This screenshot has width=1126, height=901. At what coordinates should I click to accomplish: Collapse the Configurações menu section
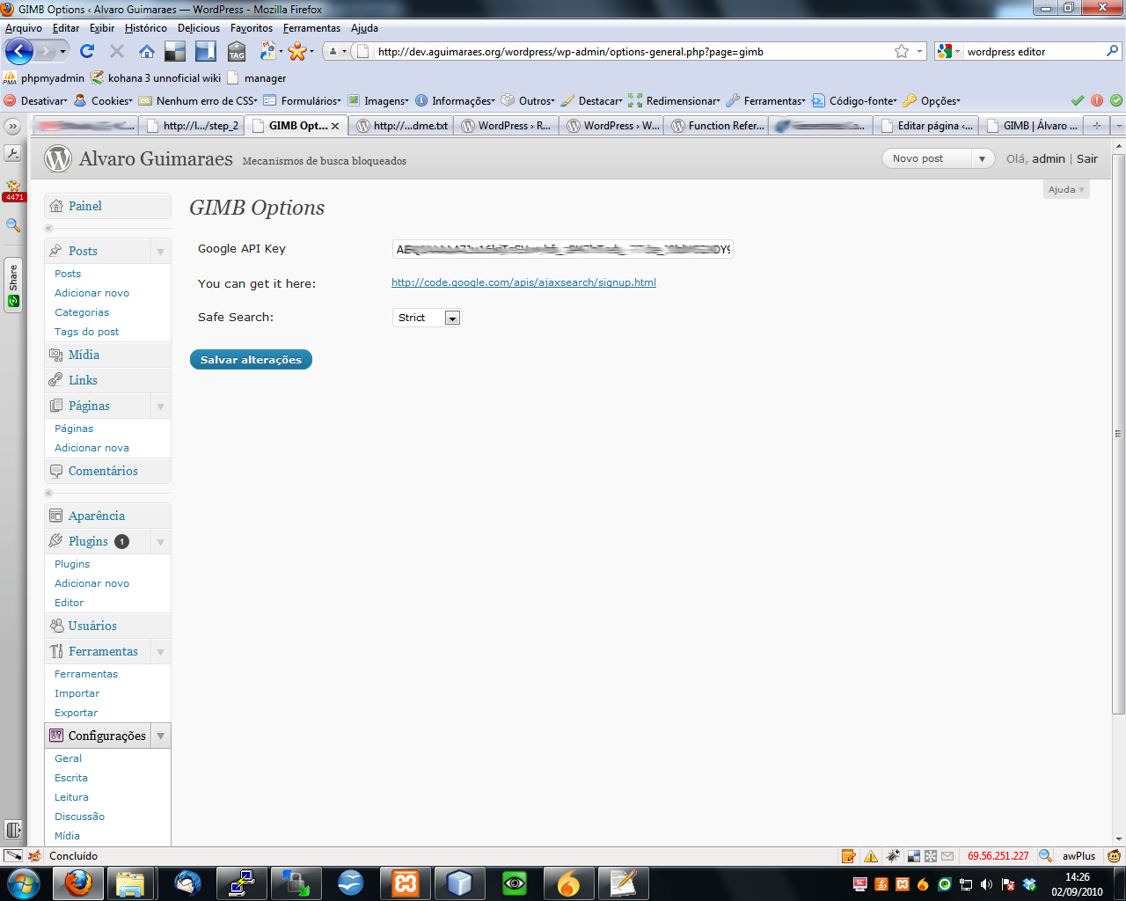160,736
